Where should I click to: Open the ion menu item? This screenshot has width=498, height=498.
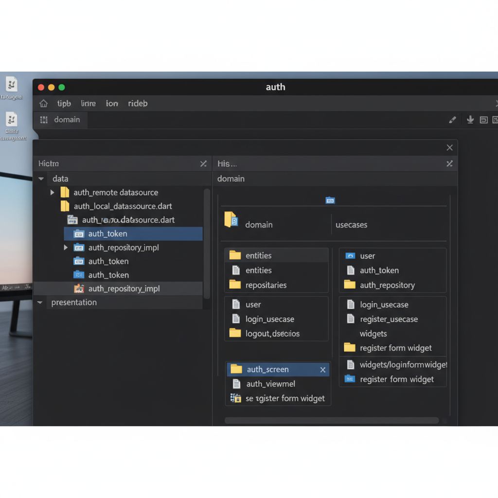coord(112,104)
